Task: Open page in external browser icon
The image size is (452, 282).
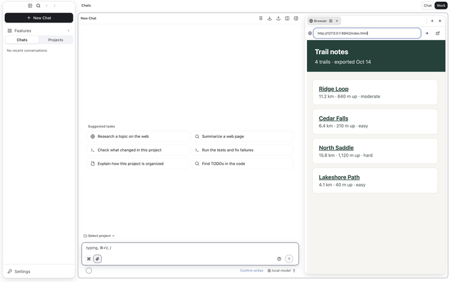Action: (x=438, y=33)
